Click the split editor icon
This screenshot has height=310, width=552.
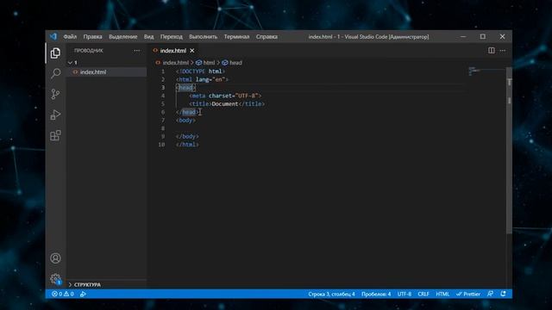[x=491, y=51]
